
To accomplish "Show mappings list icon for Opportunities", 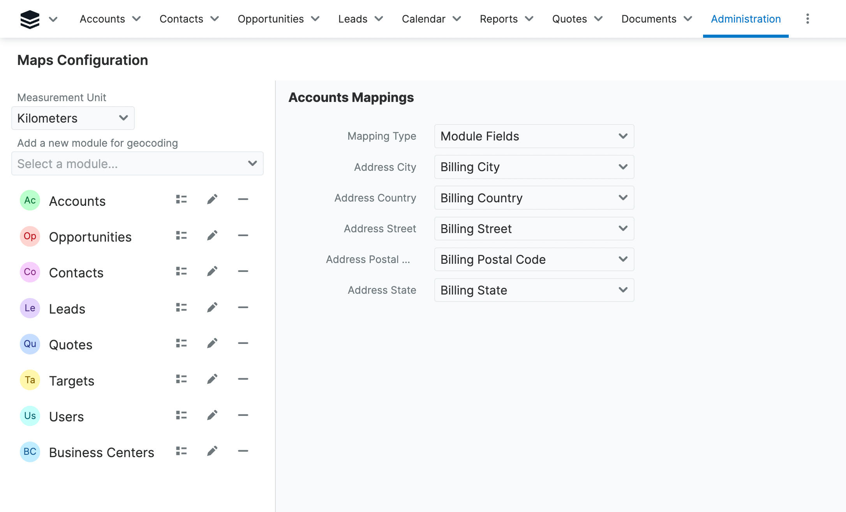I will click(181, 235).
